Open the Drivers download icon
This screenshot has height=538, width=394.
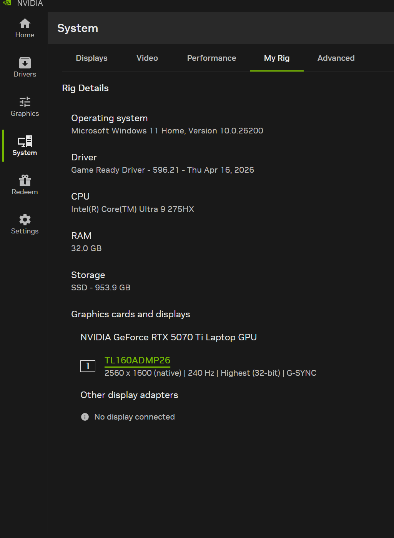coord(25,63)
